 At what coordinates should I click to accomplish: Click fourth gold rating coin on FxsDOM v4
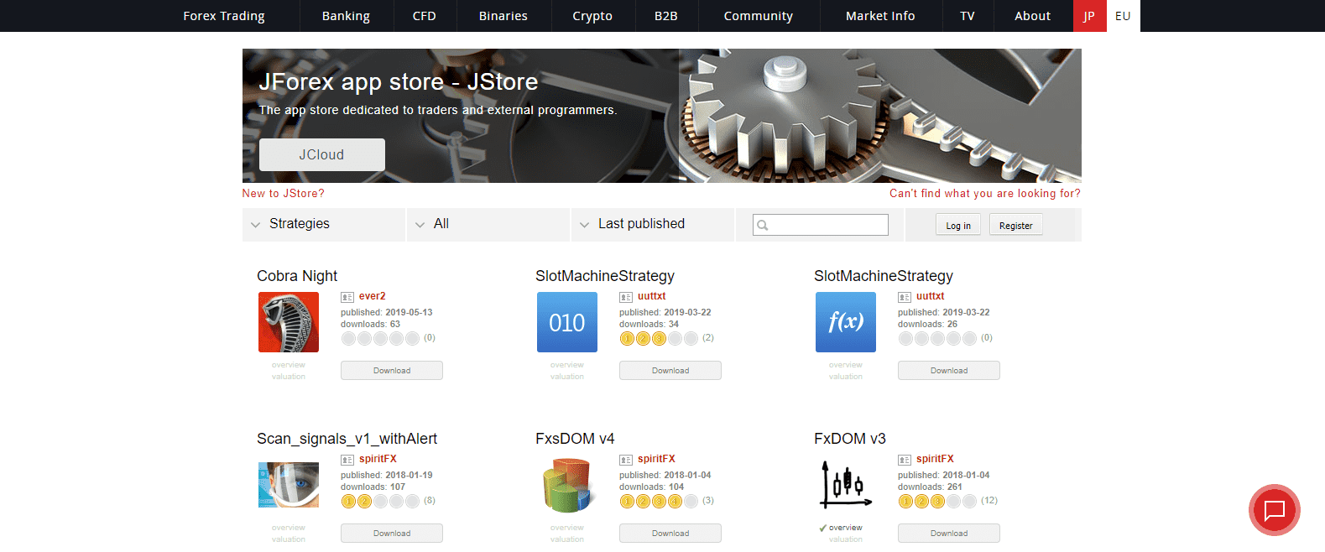coord(675,501)
